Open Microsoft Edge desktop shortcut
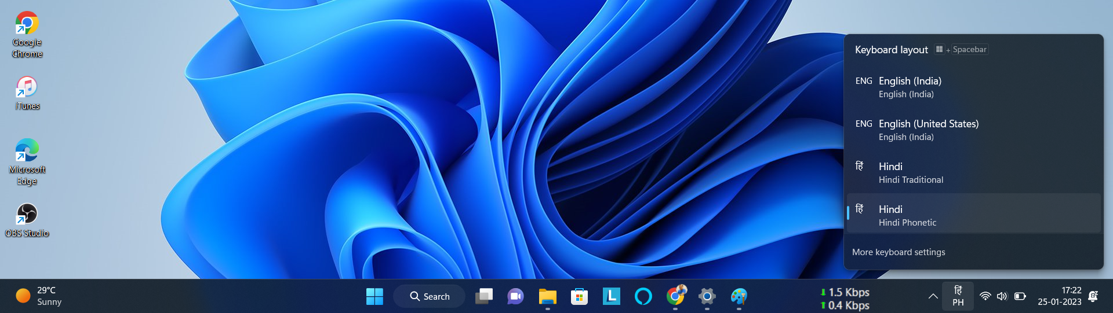 [27, 161]
